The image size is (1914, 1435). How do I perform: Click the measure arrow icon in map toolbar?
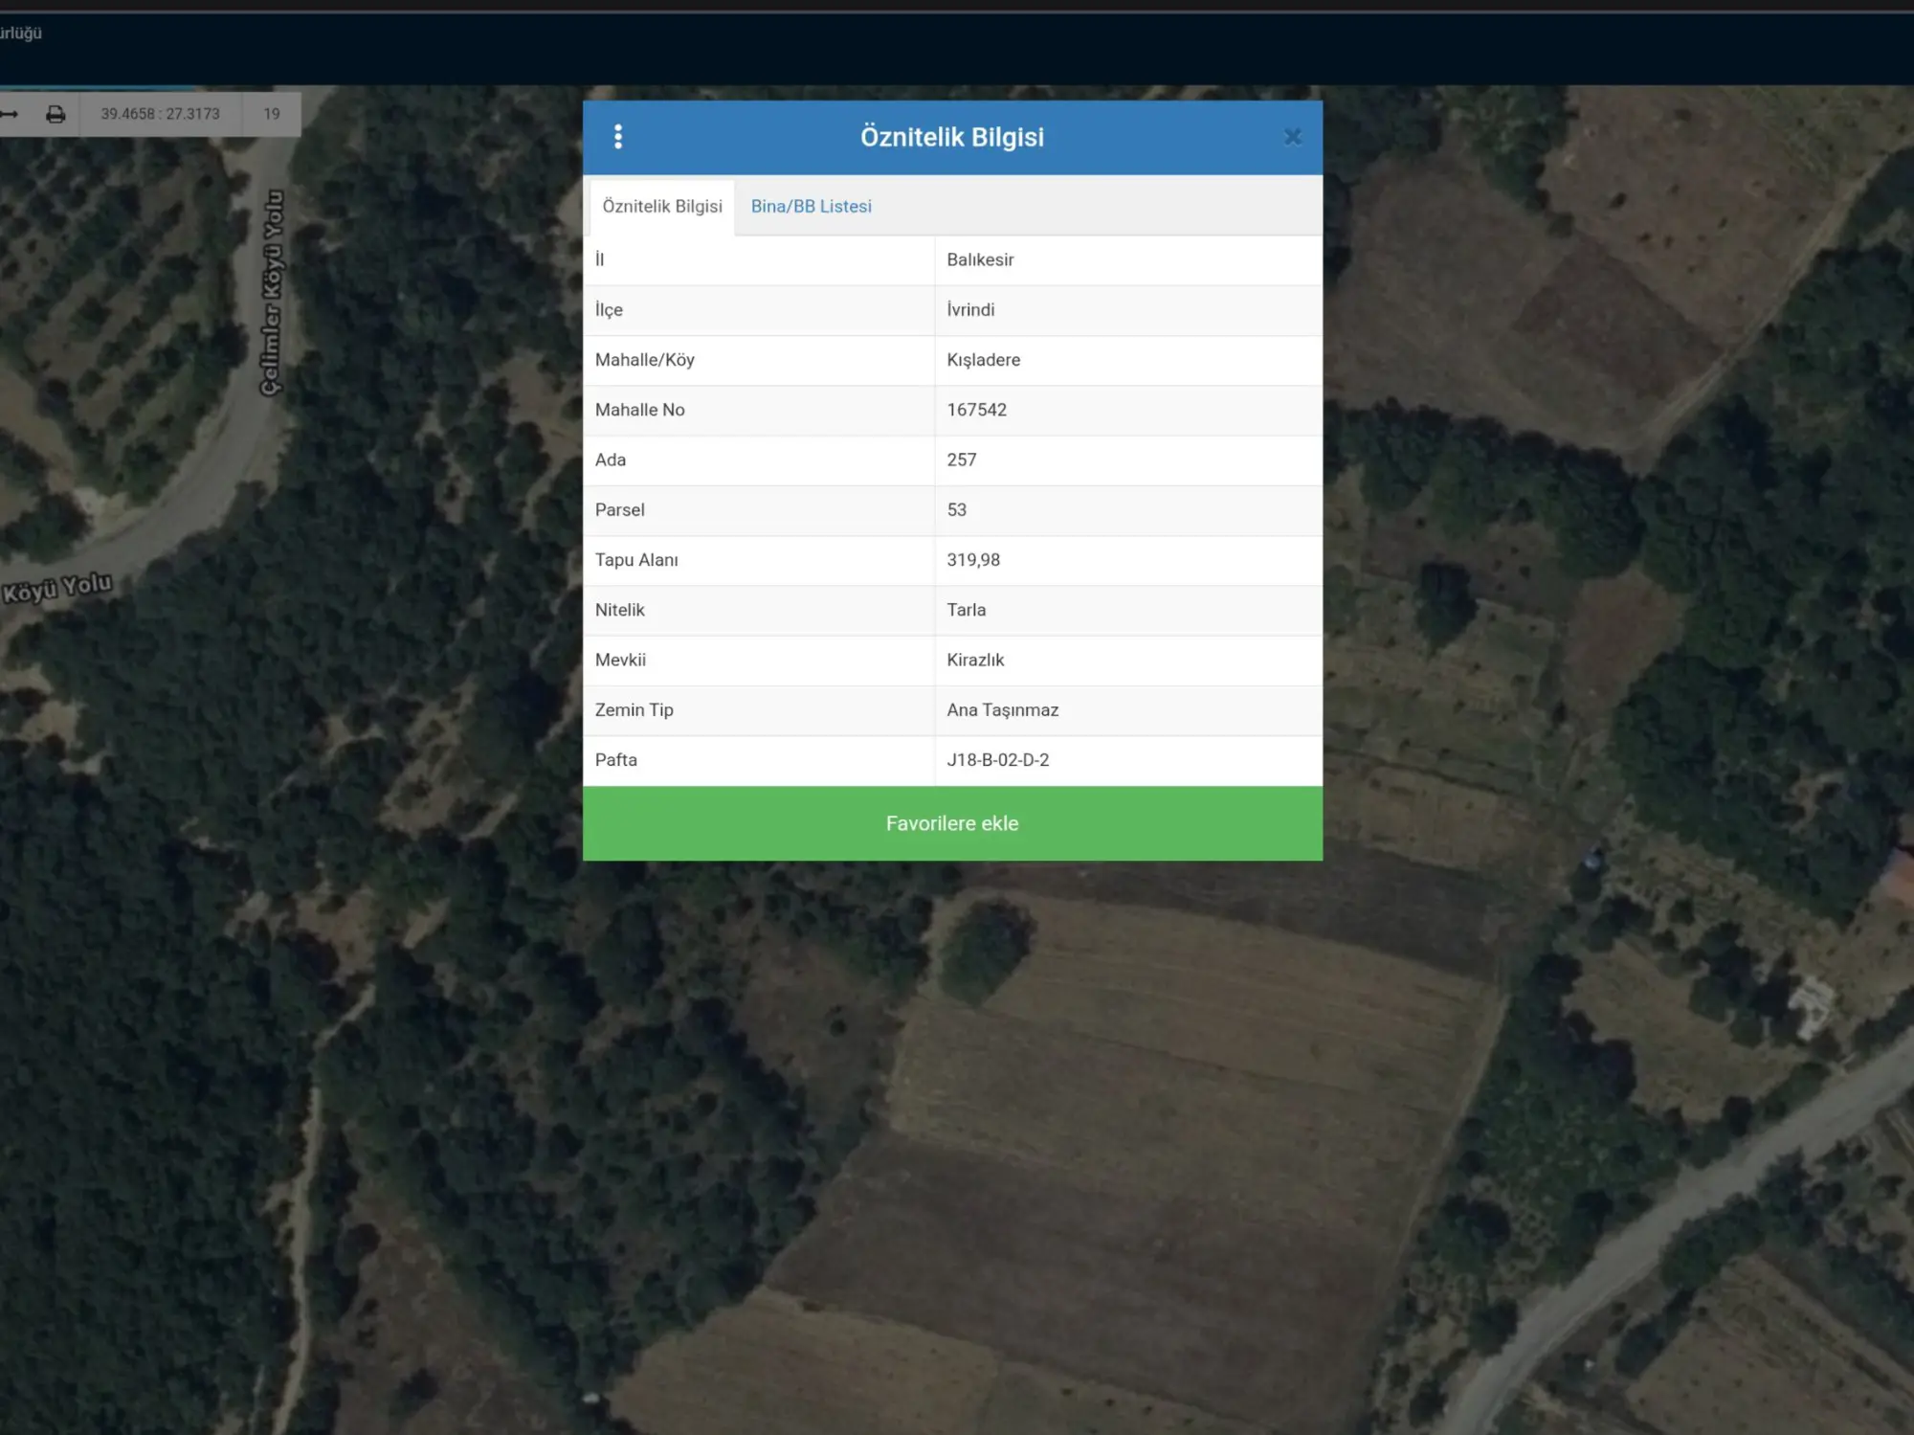click(x=10, y=114)
